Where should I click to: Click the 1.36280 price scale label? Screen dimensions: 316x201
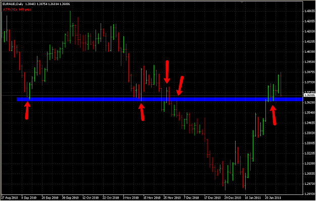coord(309,102)
